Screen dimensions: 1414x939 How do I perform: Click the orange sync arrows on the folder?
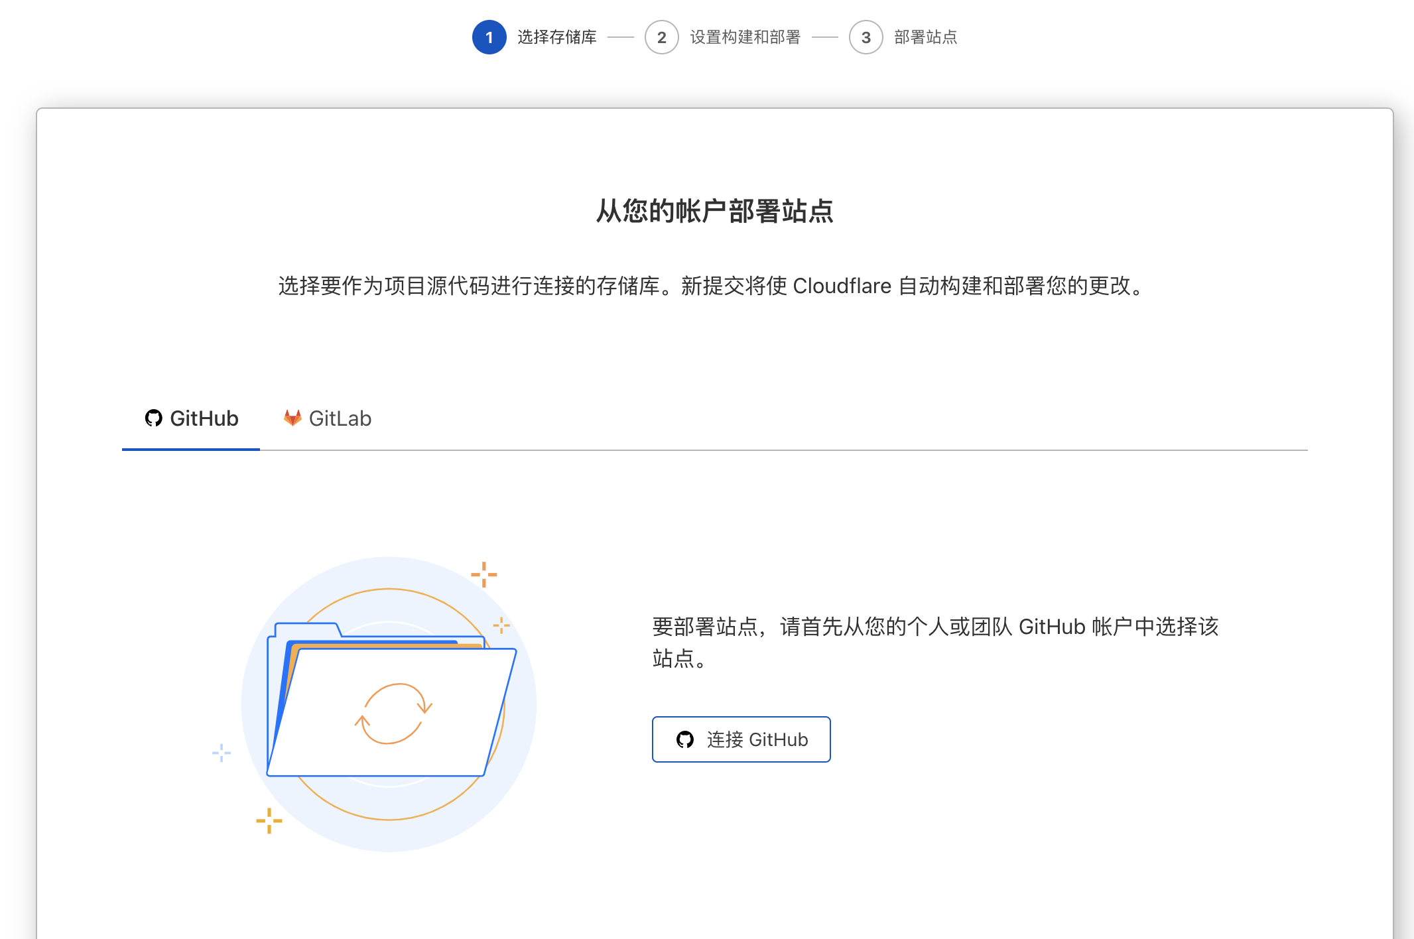click(x=393, y=714)
